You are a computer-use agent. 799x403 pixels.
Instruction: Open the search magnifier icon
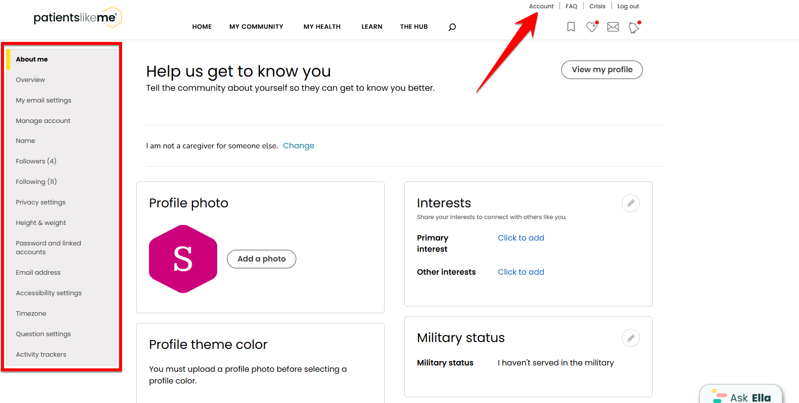point(452,27)
